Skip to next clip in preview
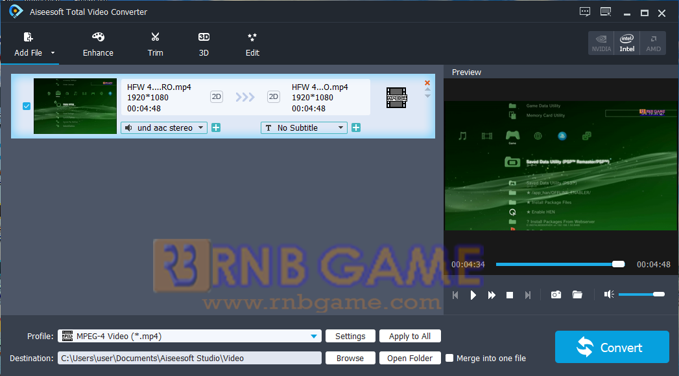This screenshot has width=679, height=376. pos(527,294)
